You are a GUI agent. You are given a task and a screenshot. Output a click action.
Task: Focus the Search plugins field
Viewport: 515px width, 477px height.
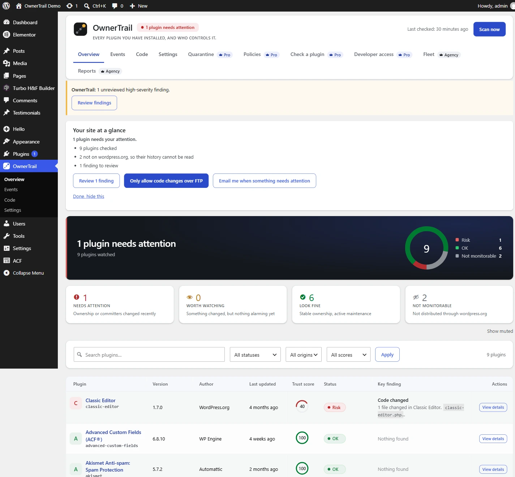149,354
